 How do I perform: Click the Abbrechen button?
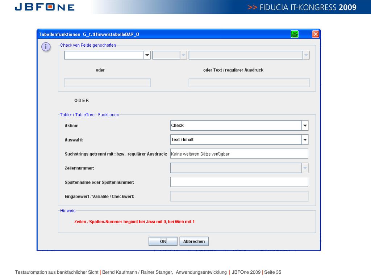(x=194, y=241)
